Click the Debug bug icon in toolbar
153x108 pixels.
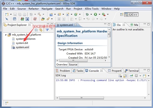87,14
